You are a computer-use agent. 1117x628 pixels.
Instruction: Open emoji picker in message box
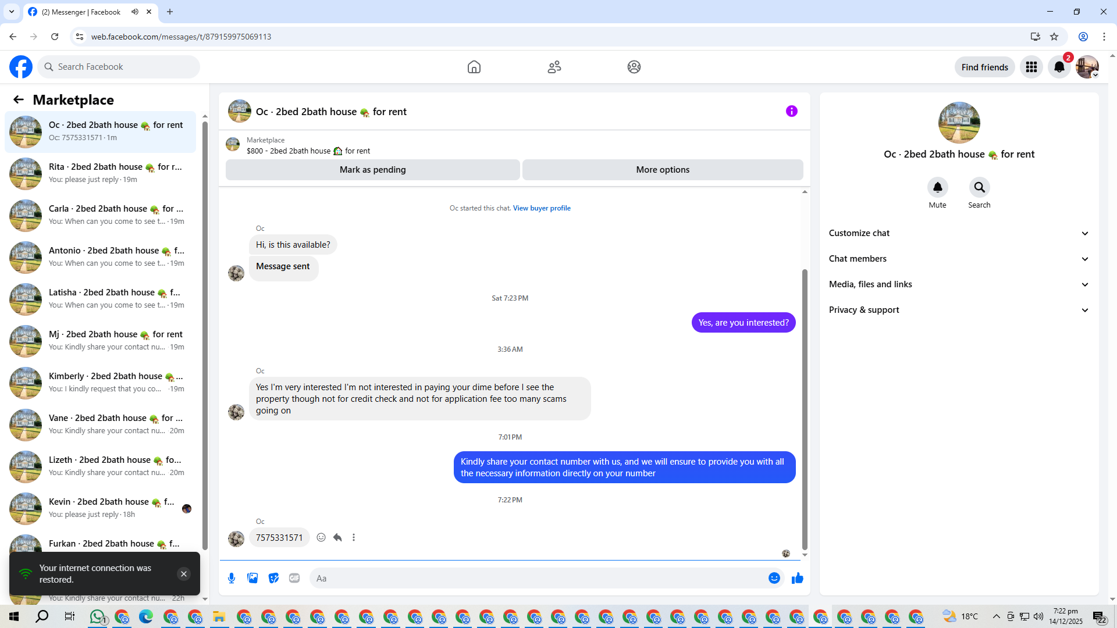coord(774,578)
